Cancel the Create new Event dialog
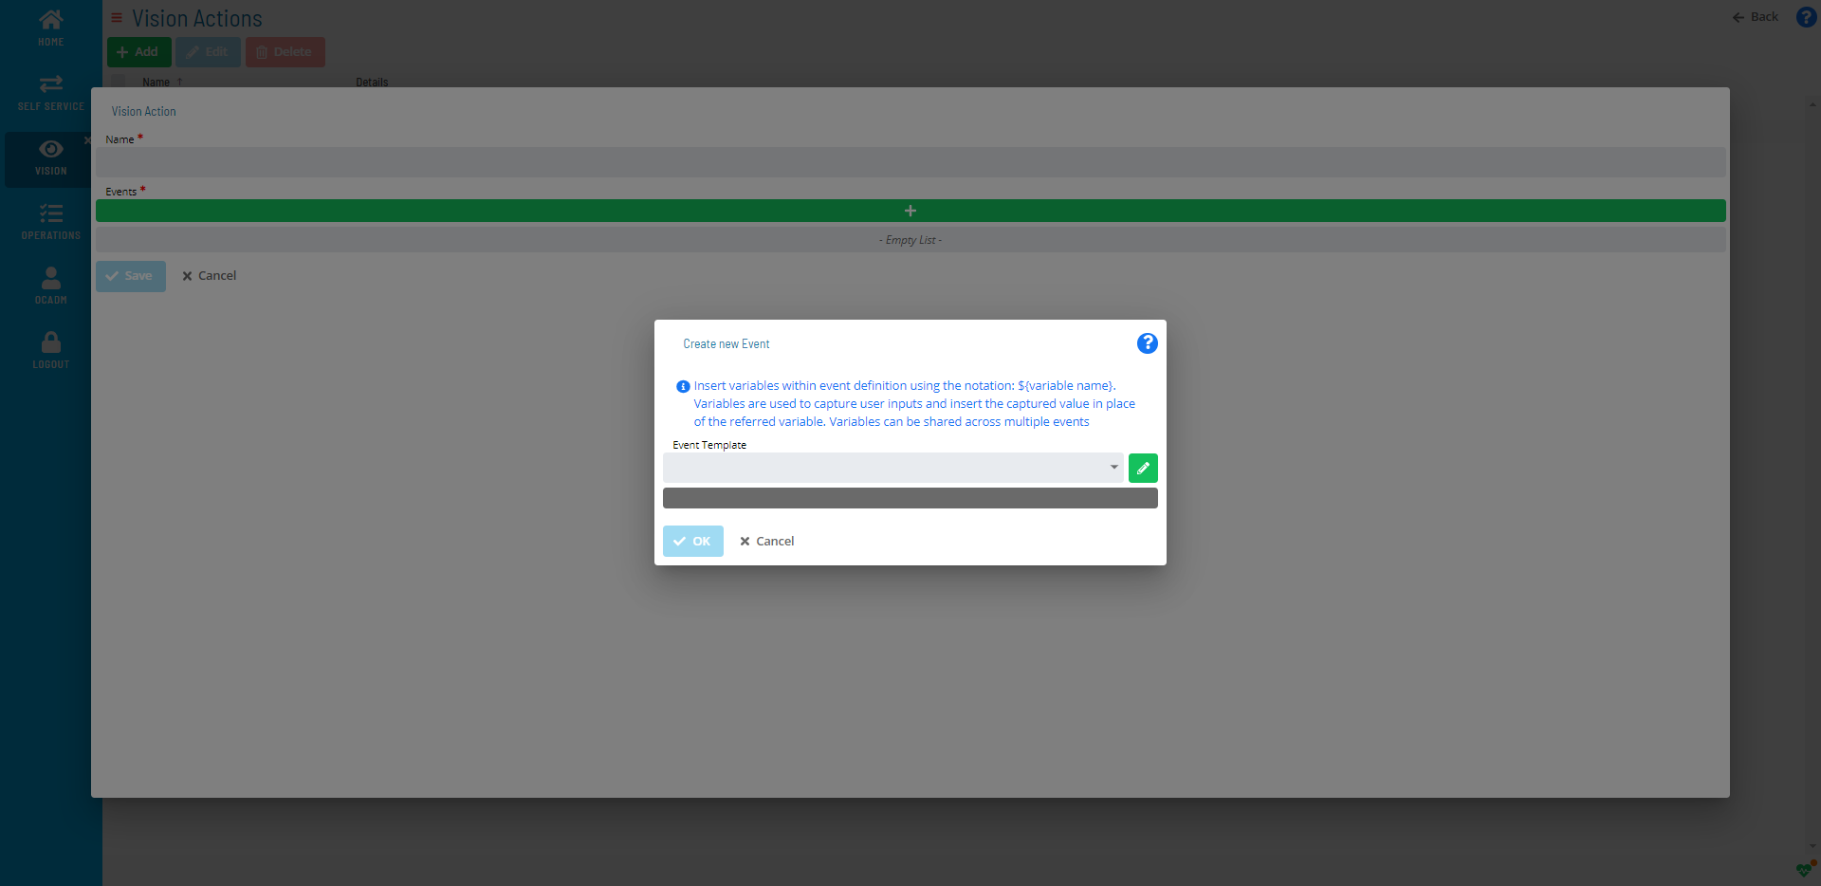 (766, 541)
